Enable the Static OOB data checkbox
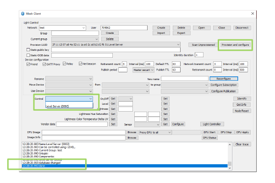This screenshot has width=275, height=183. pos(28,55)
